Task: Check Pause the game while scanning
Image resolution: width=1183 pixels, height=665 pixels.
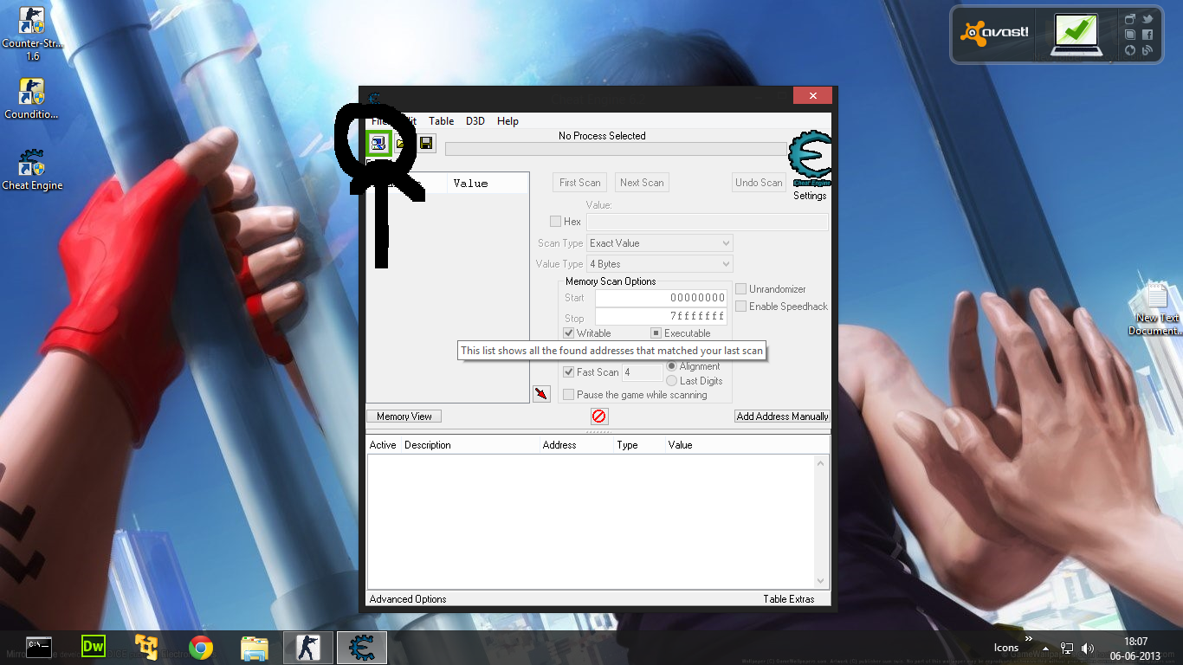Action: pyautogui.click(x=569, y=395)
